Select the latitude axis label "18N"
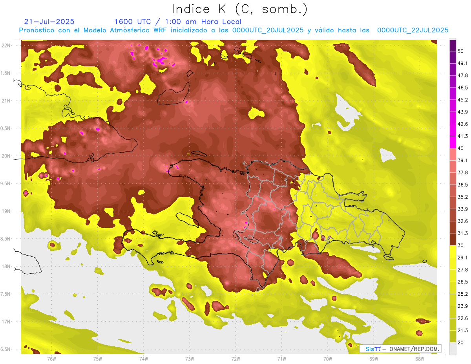The width and height of the screenshot is (471, 364). coord(6,267)
